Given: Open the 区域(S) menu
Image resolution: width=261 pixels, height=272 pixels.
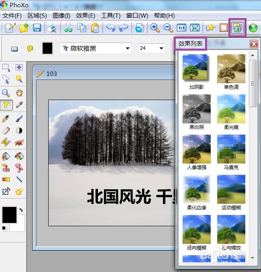Looking at the screenshot, I should point(37,16).
